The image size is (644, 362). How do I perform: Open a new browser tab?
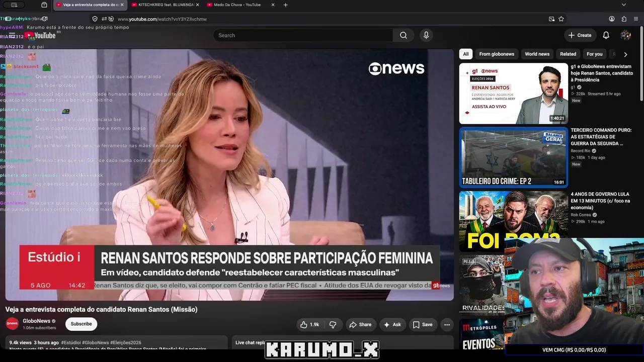[286, 5]
